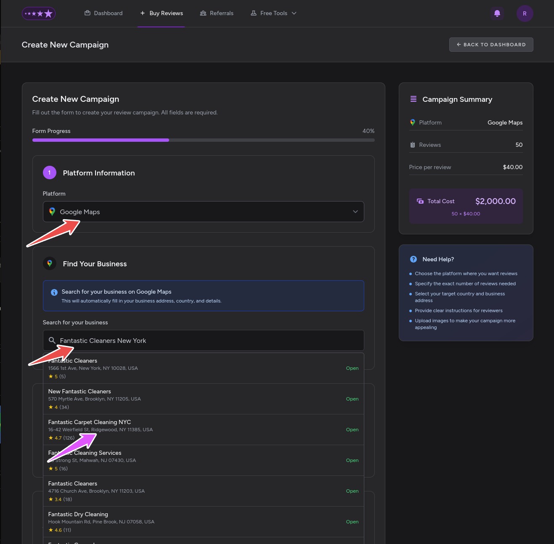Viewport: 554px width, 544px height.
Task: Click the wallet icon next to Total Cost
Action: coord(420,201)
